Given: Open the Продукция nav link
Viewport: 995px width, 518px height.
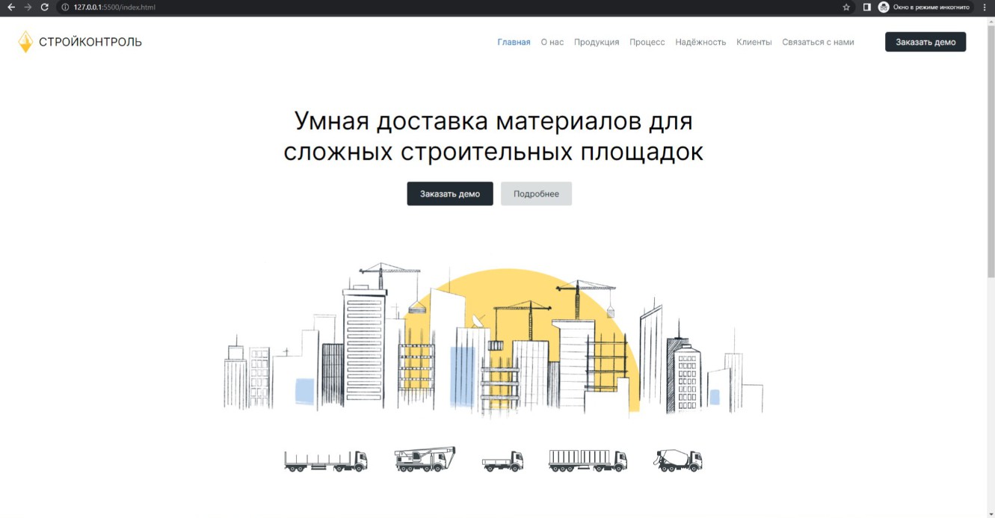Looking at the screenshot, I should pyautogui.click(x=597, y=42).
